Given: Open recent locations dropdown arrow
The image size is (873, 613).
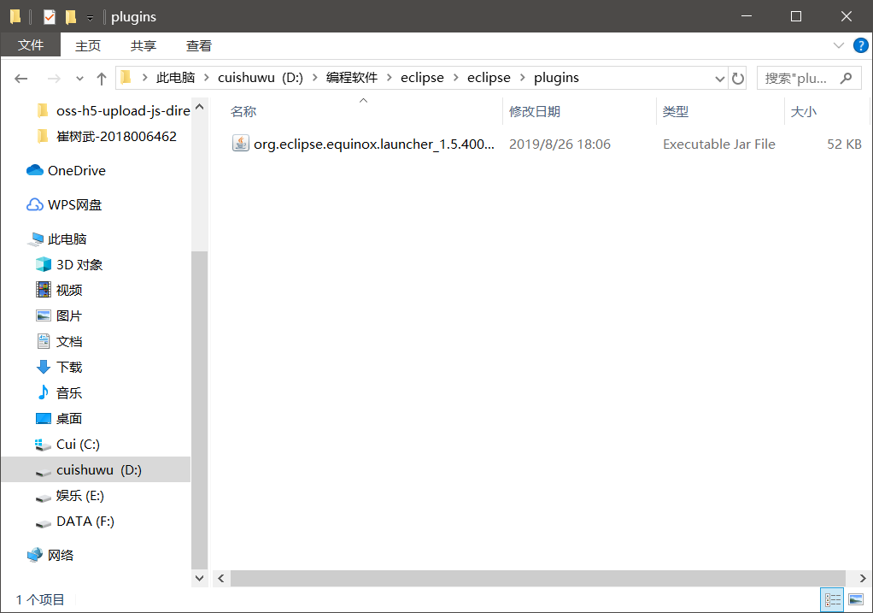Looking at the screenshot, I should (79, 79).
